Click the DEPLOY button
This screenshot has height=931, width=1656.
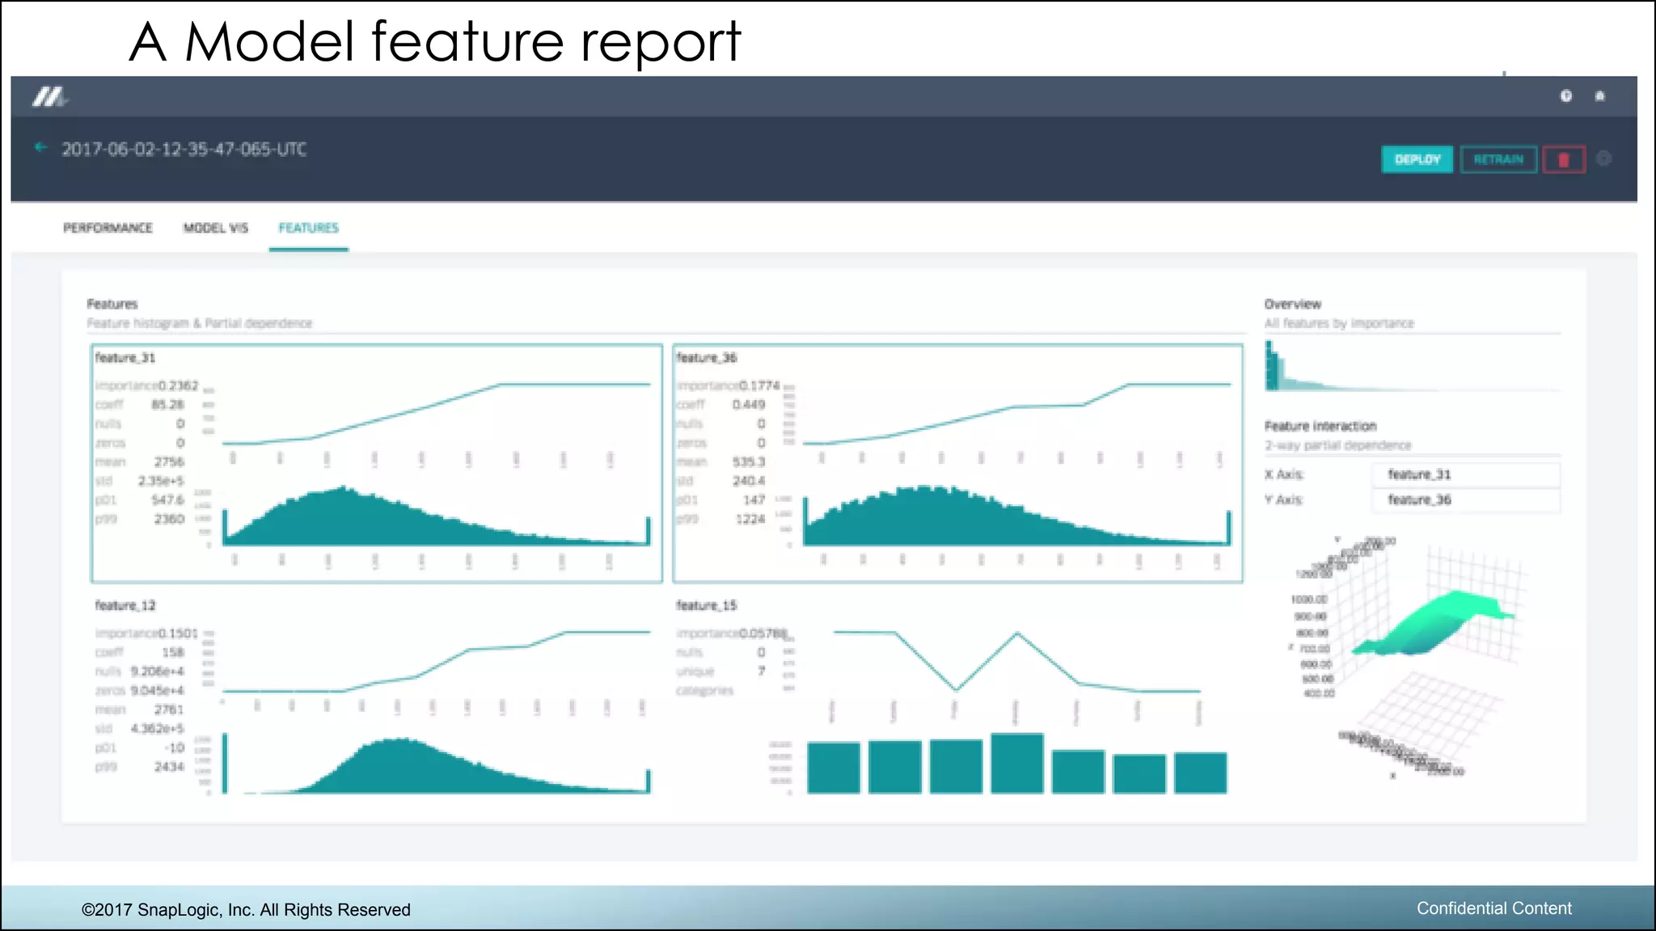pos(1417,159)
